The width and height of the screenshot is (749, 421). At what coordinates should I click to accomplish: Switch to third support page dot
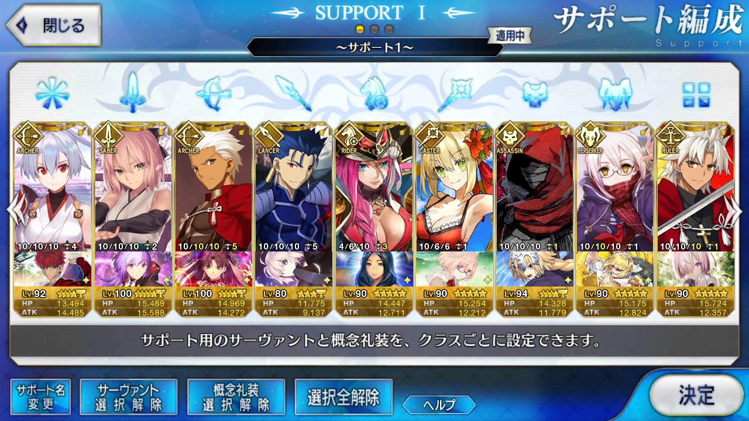coord(389,29)
